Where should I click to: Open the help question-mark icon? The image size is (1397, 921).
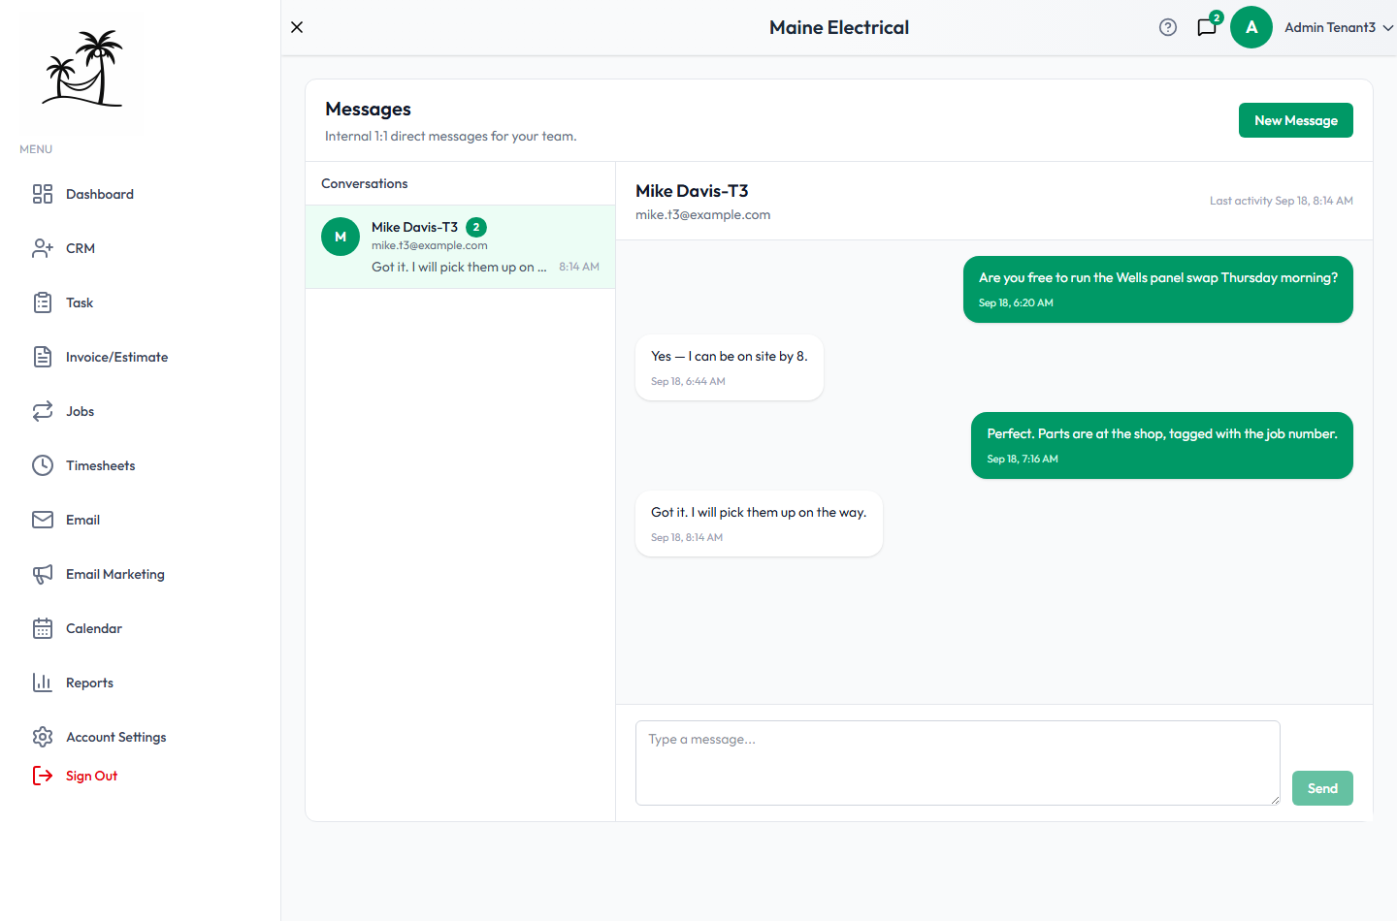[1168, 27]
